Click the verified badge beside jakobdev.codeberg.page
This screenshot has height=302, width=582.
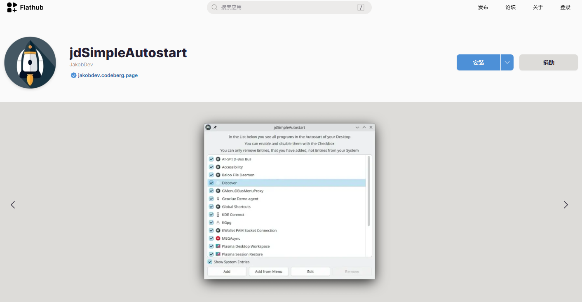tap(73, 75)
